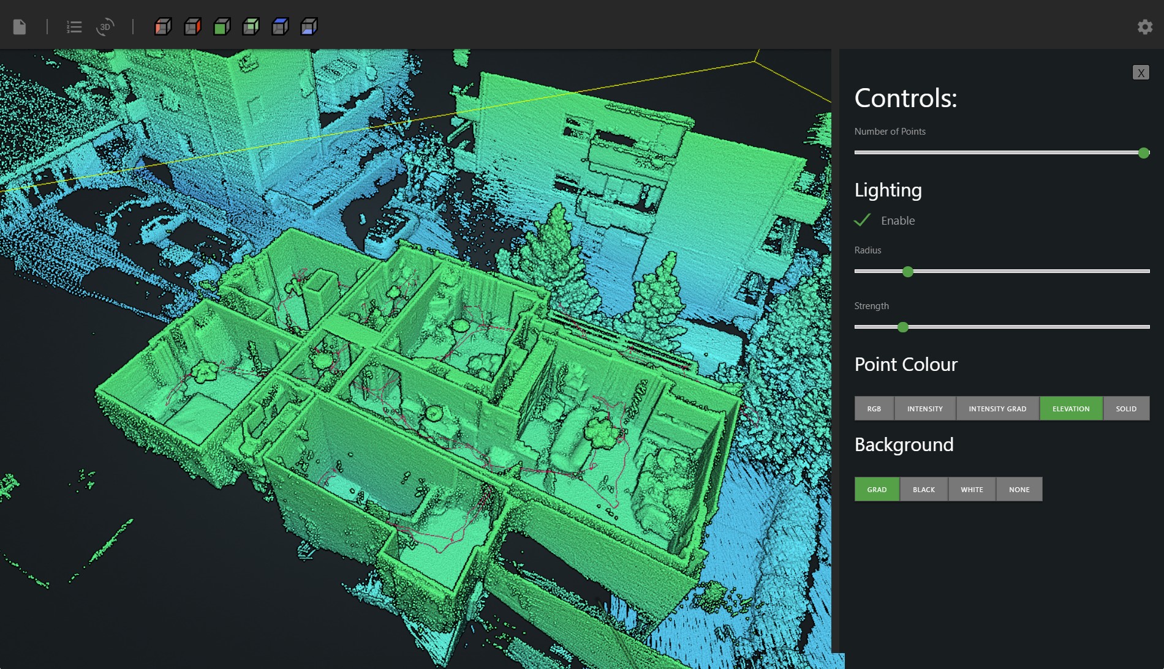Screen dimensions: 1164x669
Task: Select the front-face green cube view
Action: pos(222,27)
